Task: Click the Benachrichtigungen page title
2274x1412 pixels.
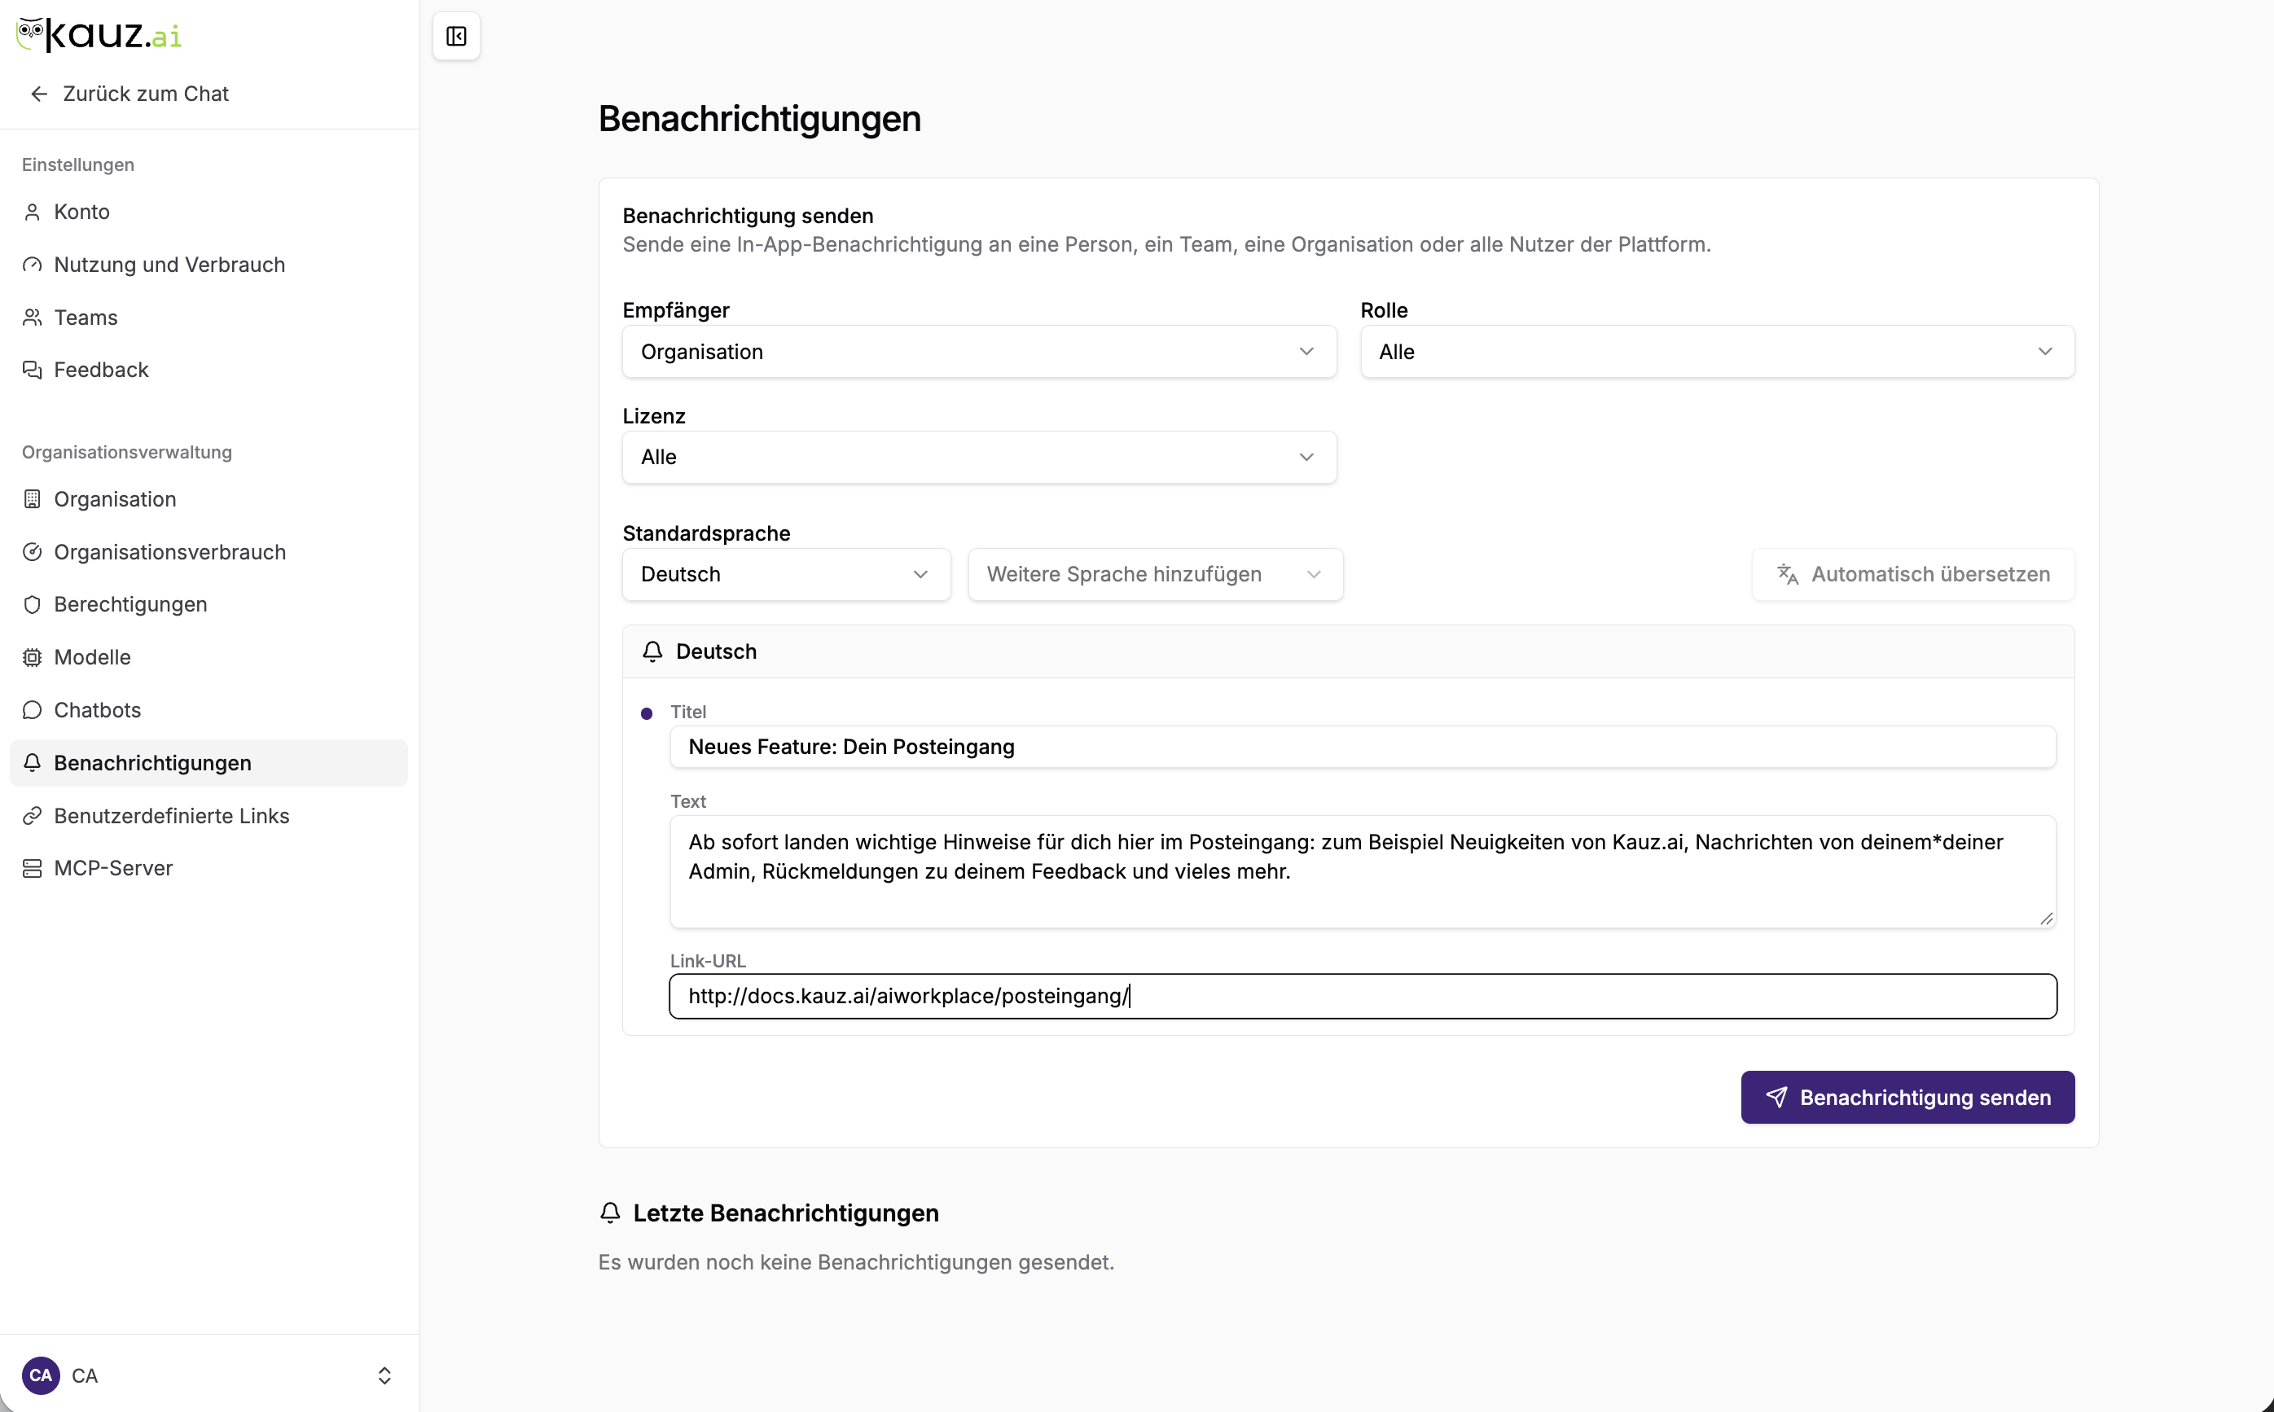Action: (759, 120)
